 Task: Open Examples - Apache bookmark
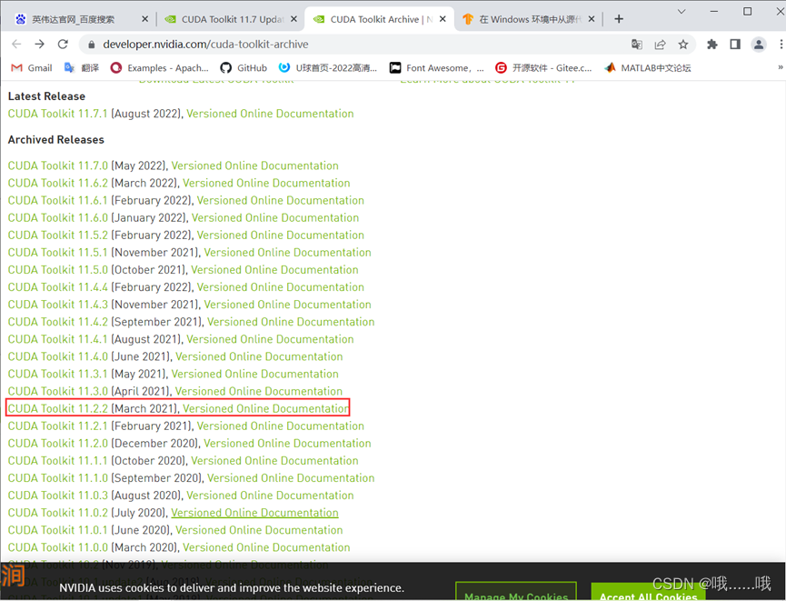coord(159,67)
